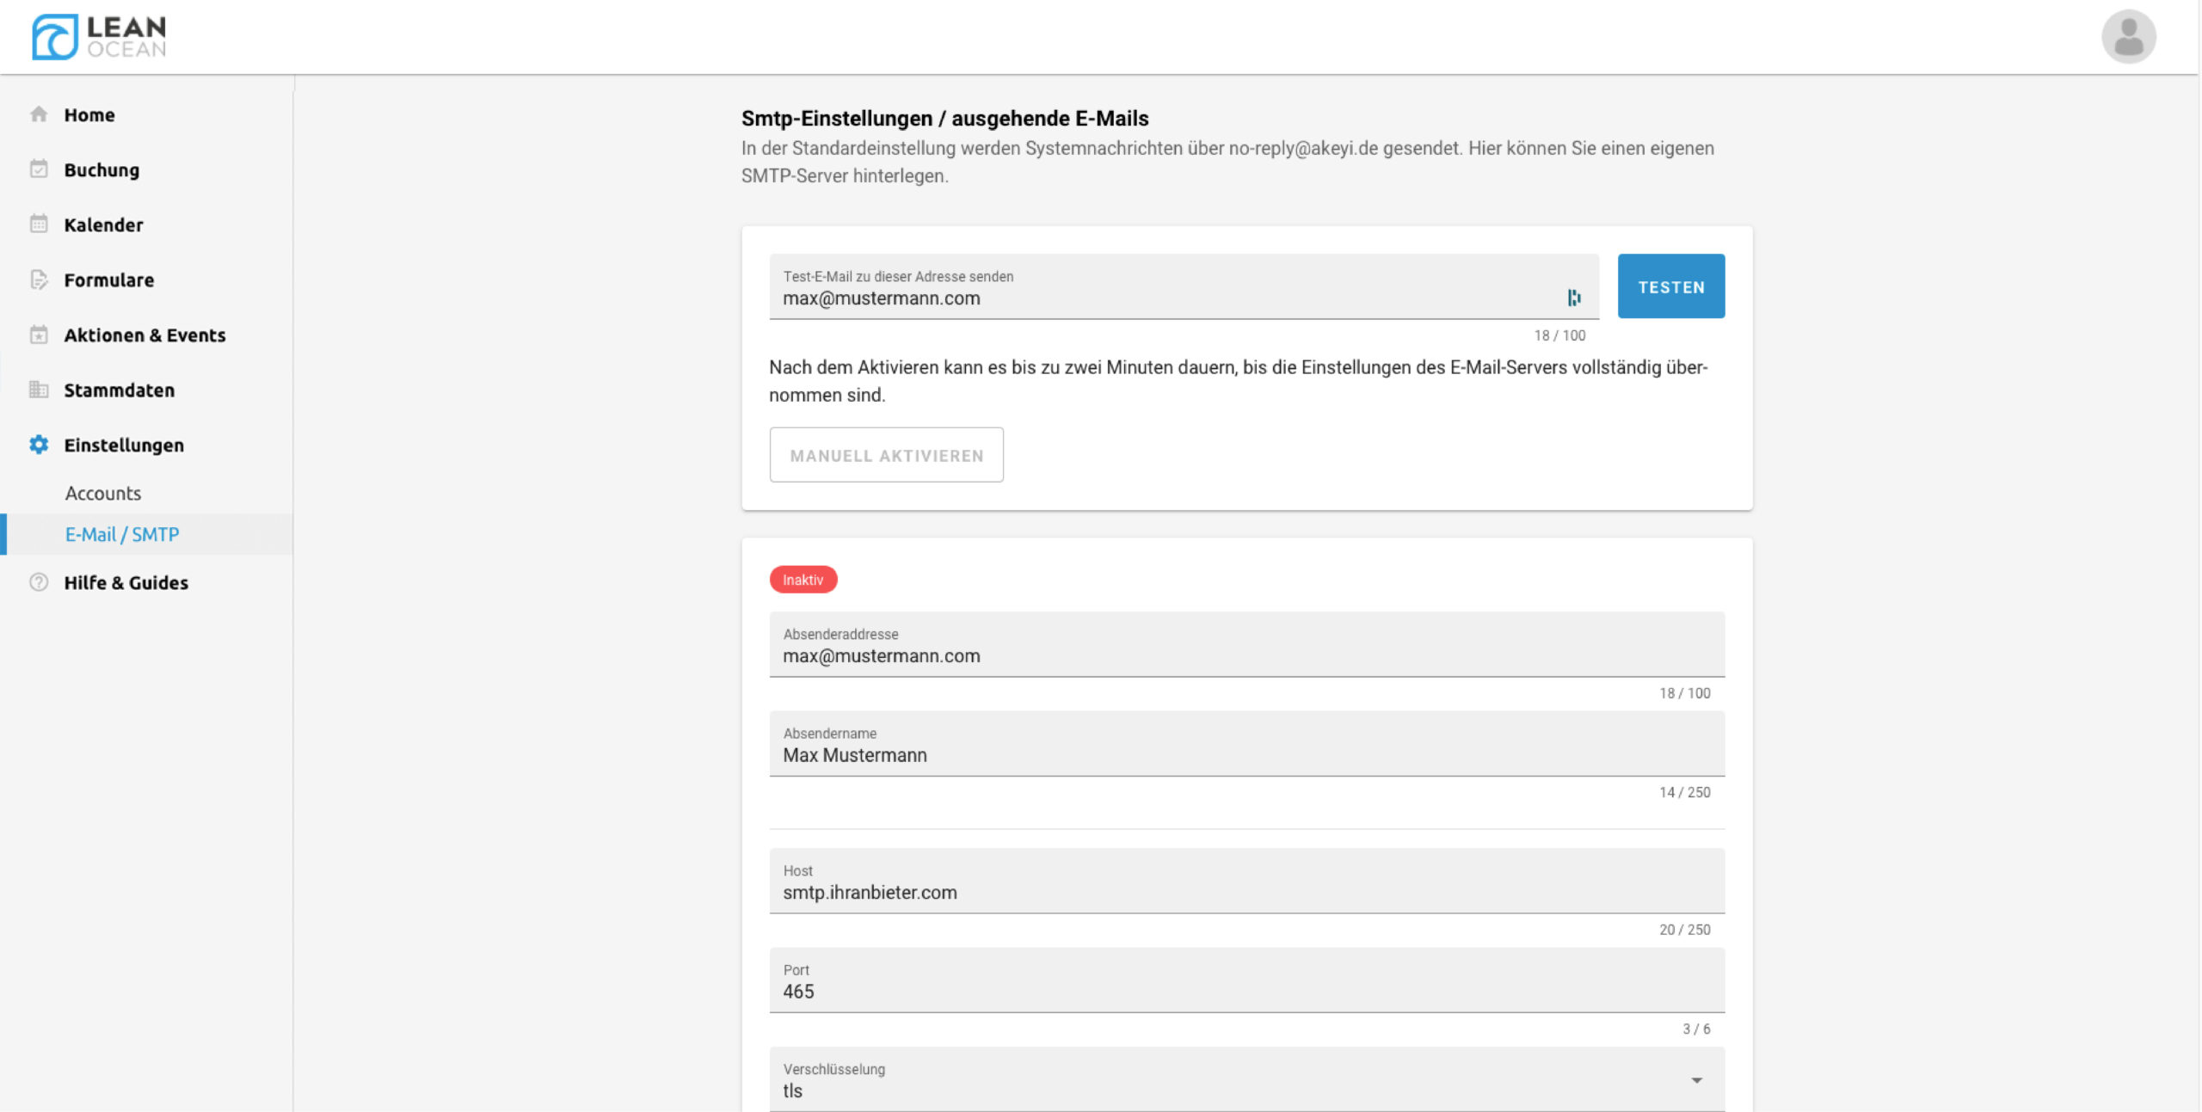Viewport: 2202px width, 1112px height.
Task: Click the Einstellungen gear icon
Action: (x=39, y=445)
